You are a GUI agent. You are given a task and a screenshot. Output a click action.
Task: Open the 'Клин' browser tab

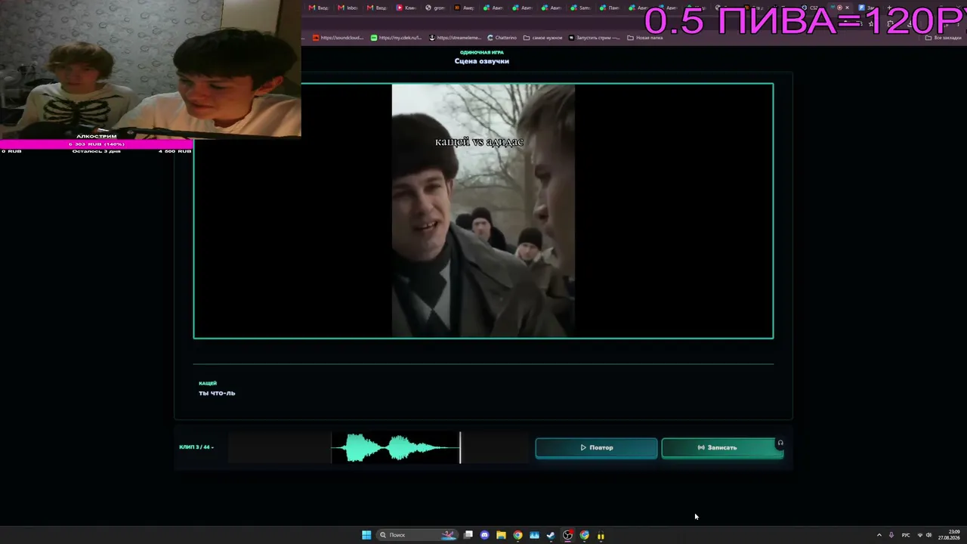(x=406, y=8)
